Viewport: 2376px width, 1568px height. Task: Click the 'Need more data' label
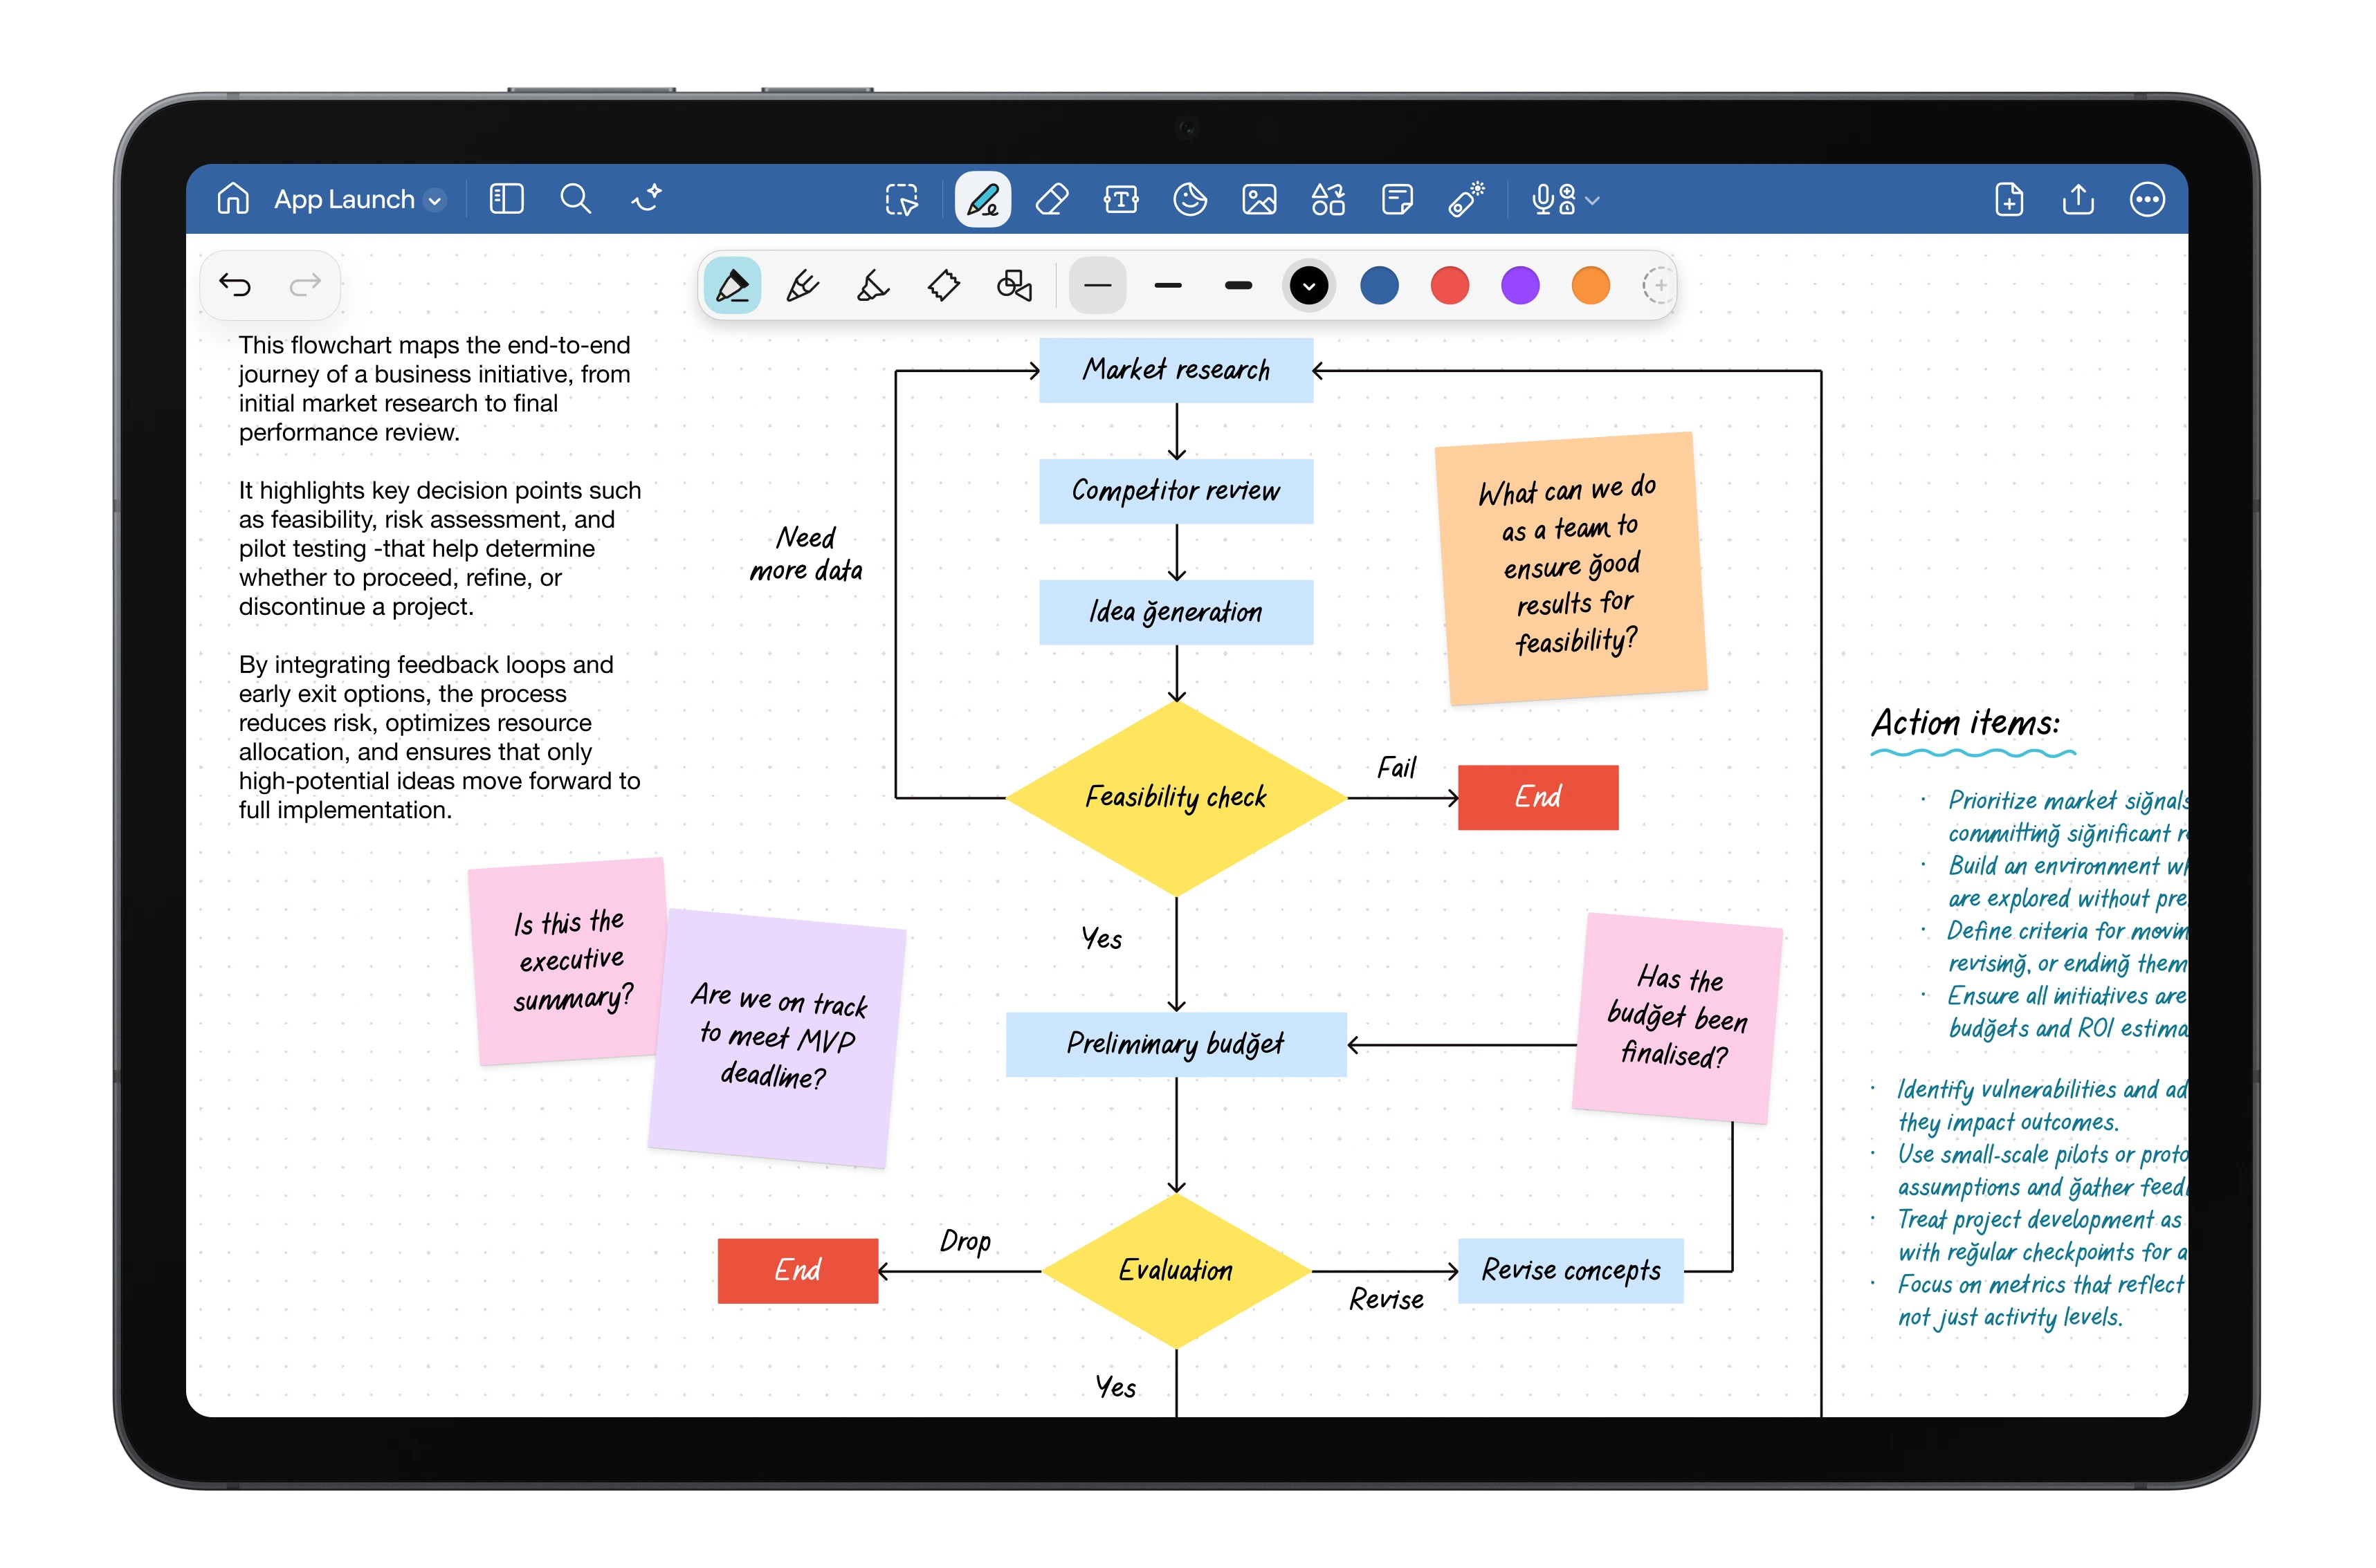click(x=805, y=554)
